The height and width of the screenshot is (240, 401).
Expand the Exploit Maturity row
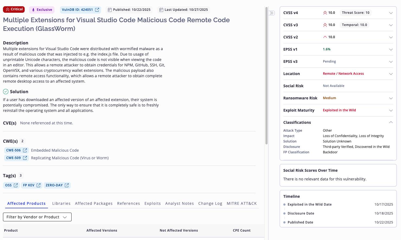click(391, 110)
